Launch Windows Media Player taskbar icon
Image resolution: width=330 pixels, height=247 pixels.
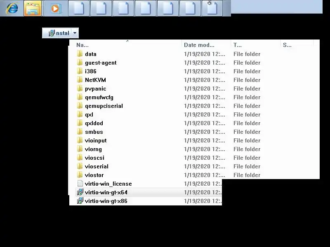tap(55, 9)
